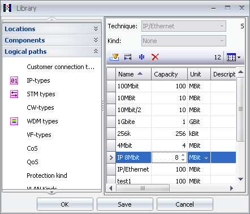
Task: Click the capacity field with value 8
Action: click(x=169, y=157)
